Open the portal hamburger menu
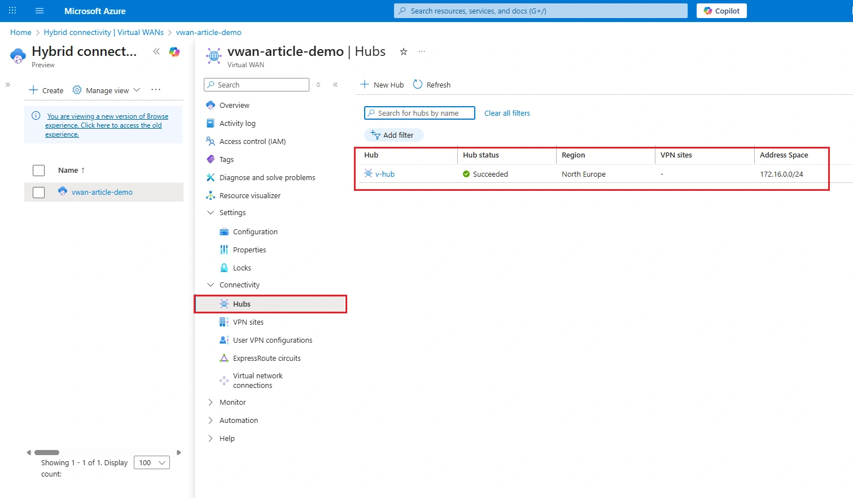Viewport: 853px width, 498px height. click(x=40, y=11)
